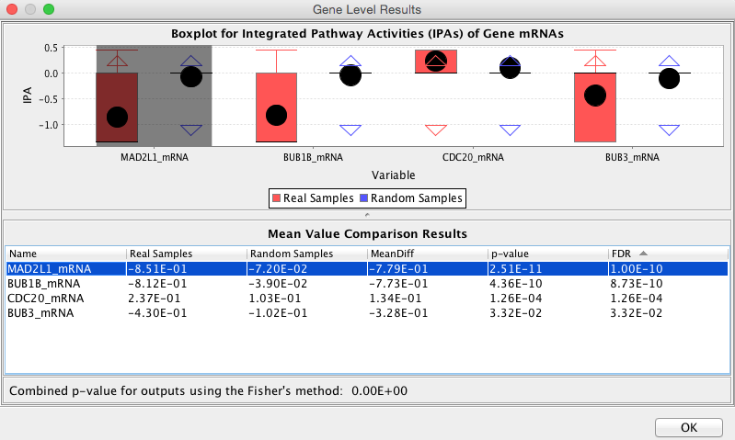Click the BUB1B_mRNA red real-samples box
Screen dimensions: 735x440
(x=276, y=107)
